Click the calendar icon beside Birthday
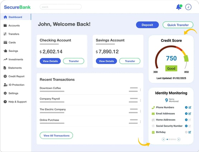 (x=153, y=132)
